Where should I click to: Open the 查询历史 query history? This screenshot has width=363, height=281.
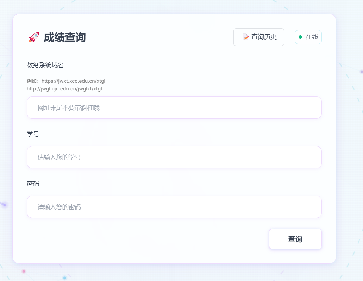click(x=259, y=37)
